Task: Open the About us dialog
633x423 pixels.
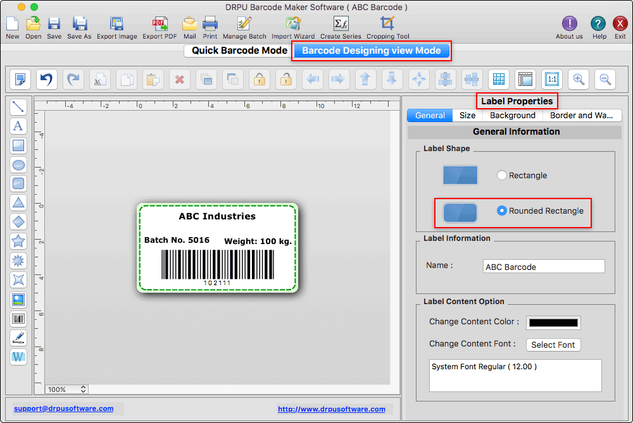Action: coord(569,27)
